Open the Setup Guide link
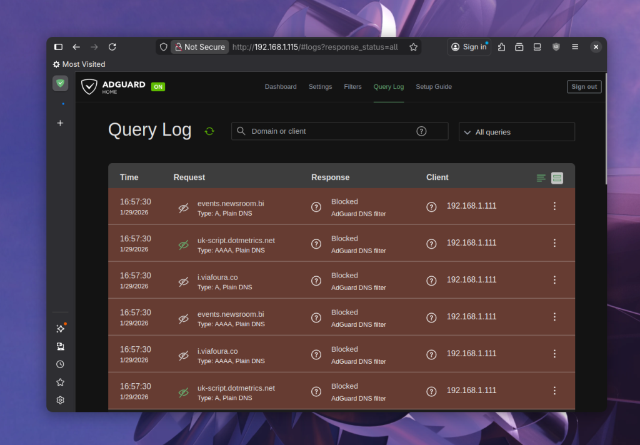 coord(434,87)
